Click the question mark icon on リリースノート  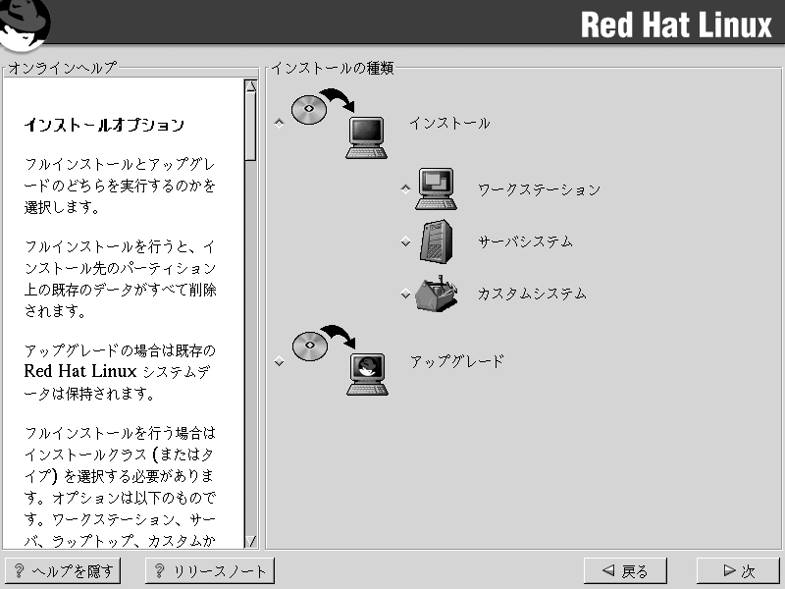159,571
